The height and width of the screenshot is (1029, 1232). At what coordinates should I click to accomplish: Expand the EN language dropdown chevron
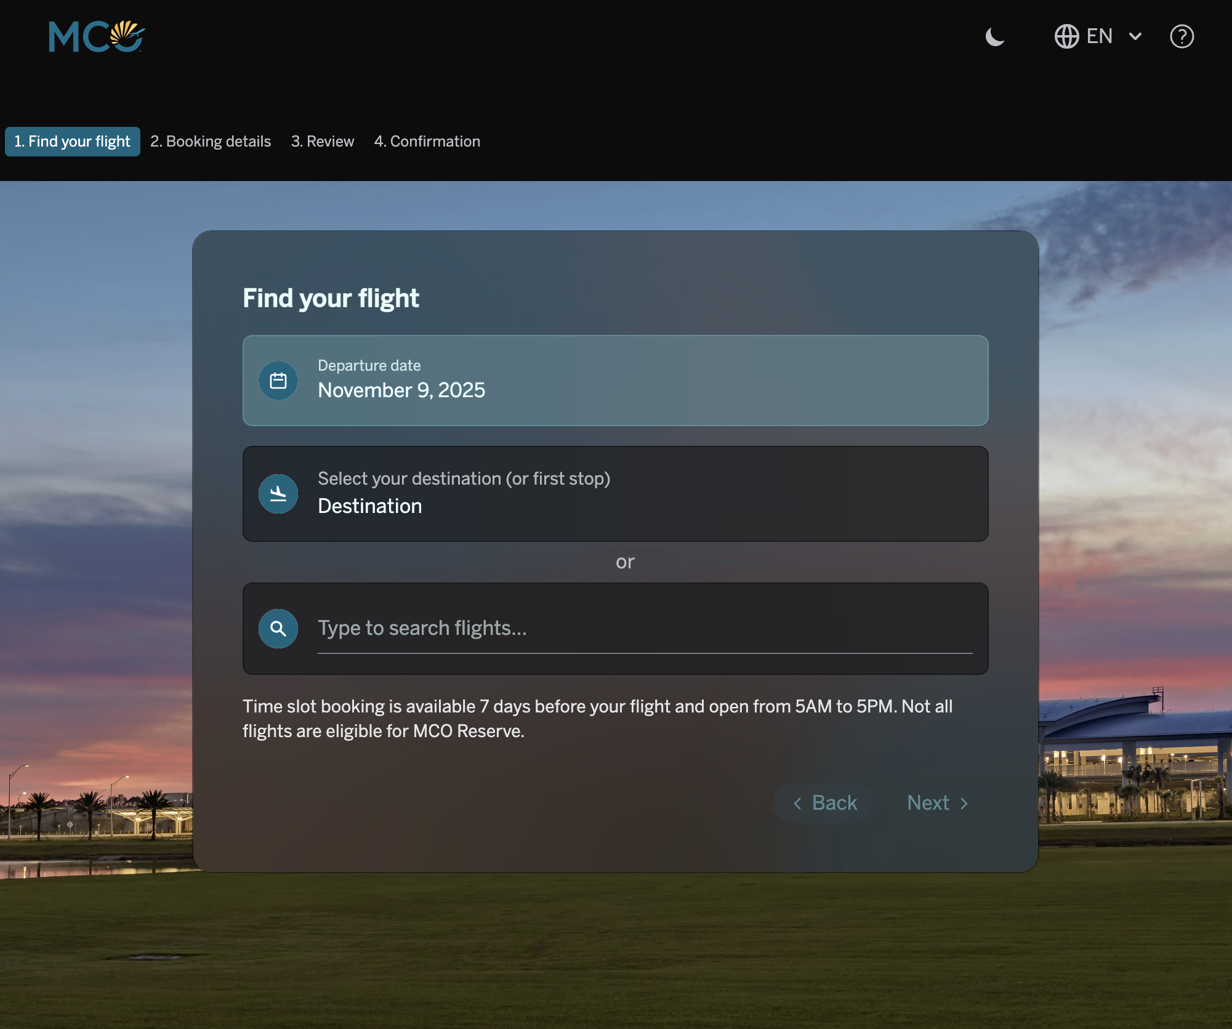click(1135, 36)
